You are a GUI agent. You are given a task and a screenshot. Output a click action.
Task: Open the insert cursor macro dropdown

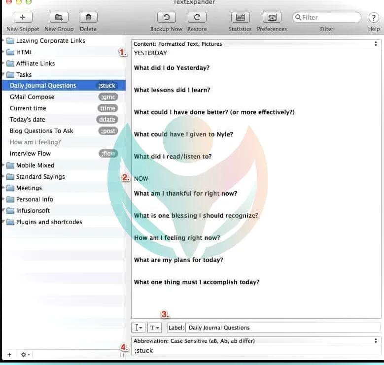(x=139, y=328)
